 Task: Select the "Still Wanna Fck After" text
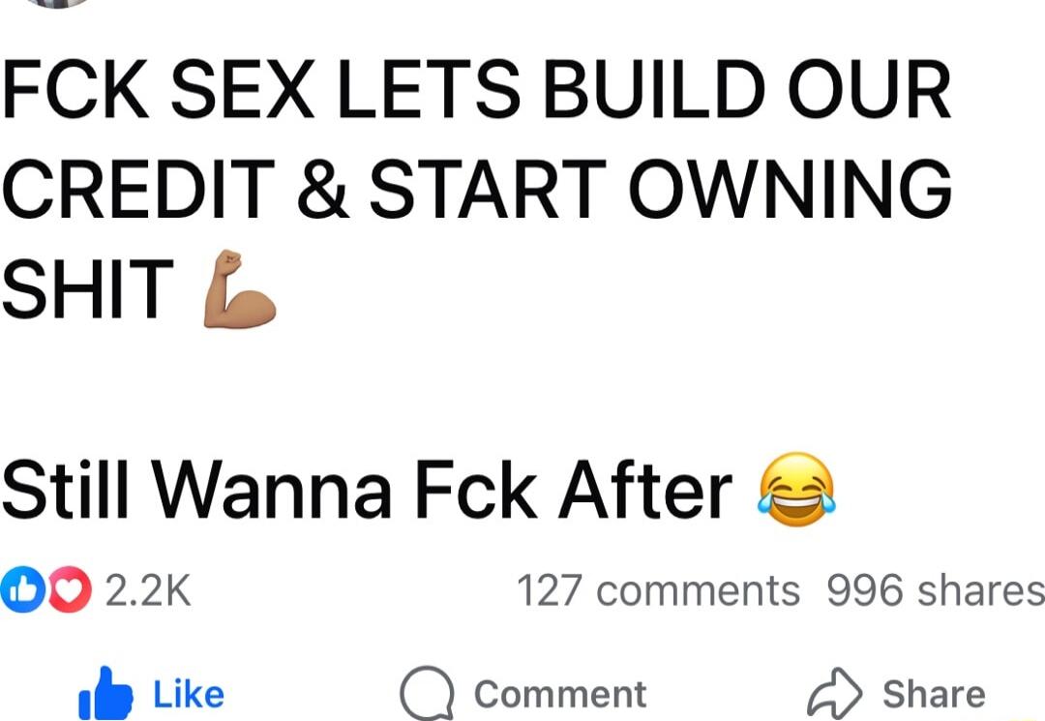pos(368,490)
